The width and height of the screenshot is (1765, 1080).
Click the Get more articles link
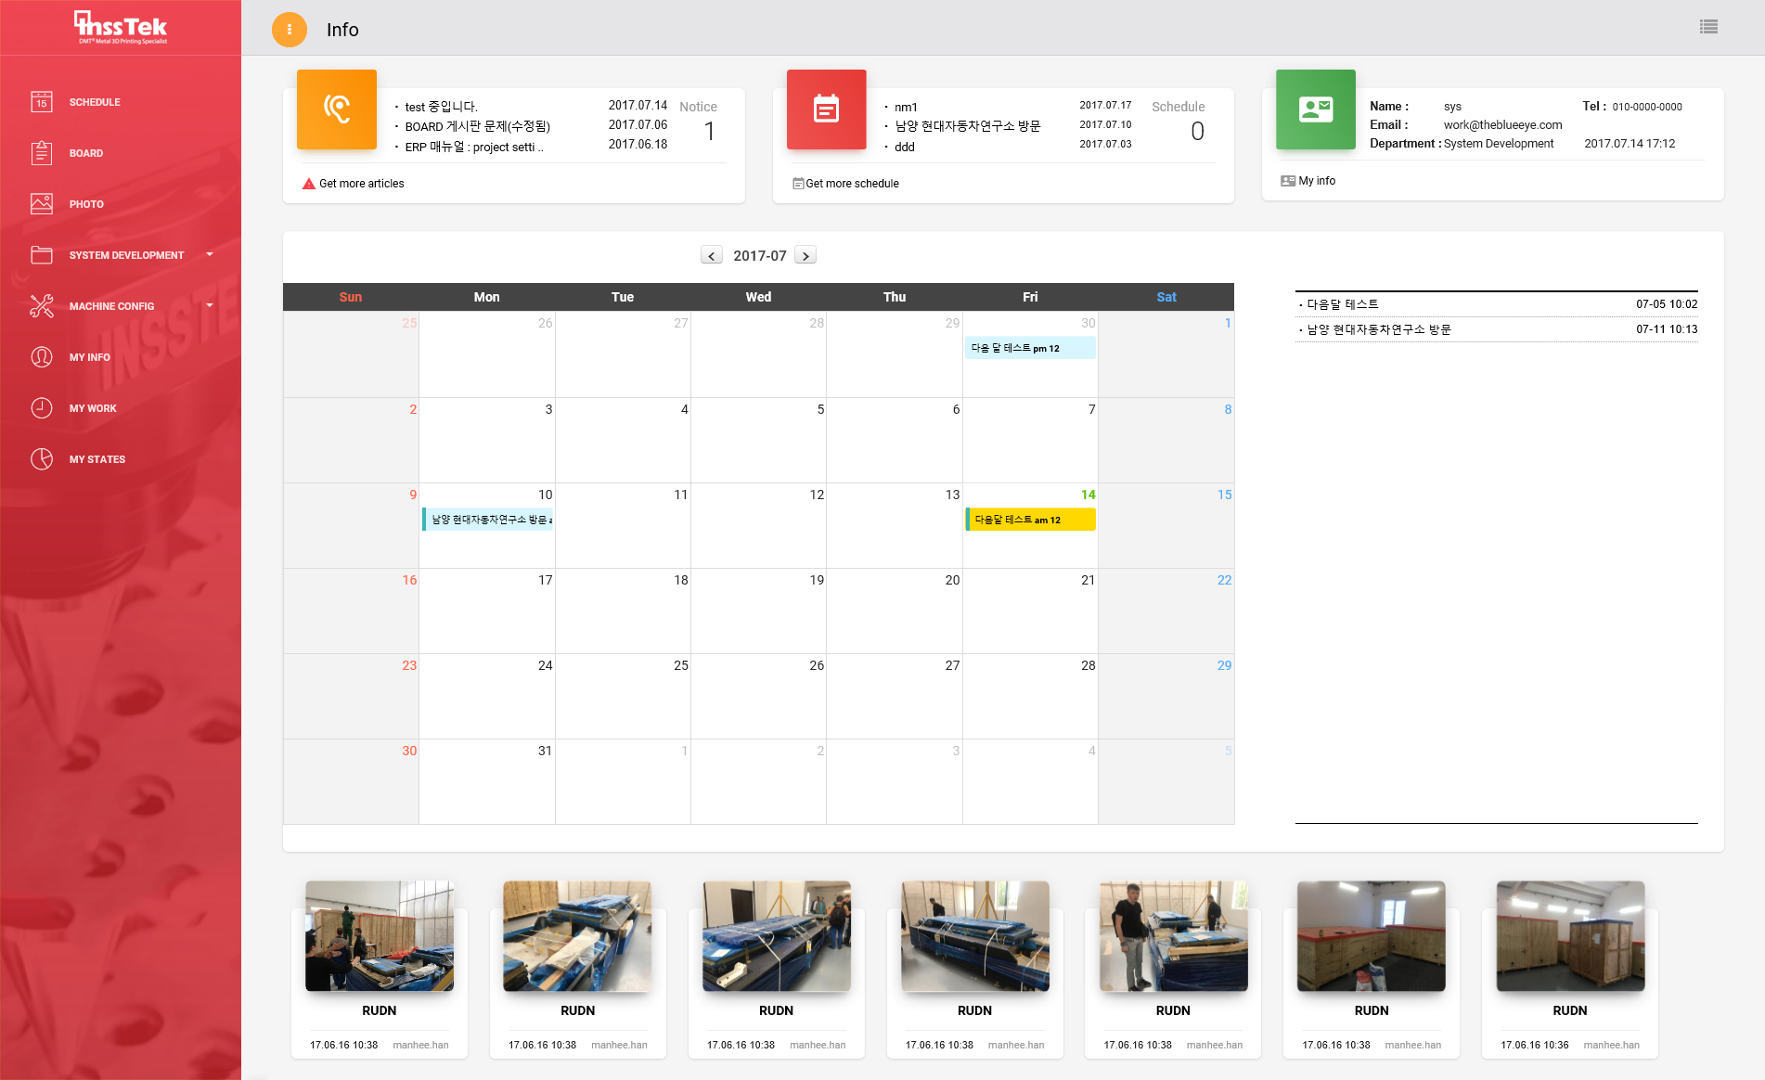click(361, 184)
